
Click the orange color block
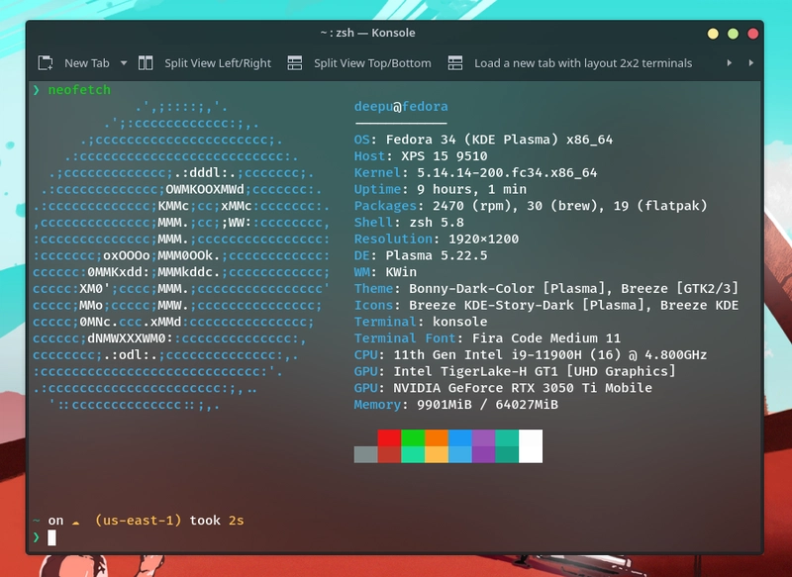[437, 437]
